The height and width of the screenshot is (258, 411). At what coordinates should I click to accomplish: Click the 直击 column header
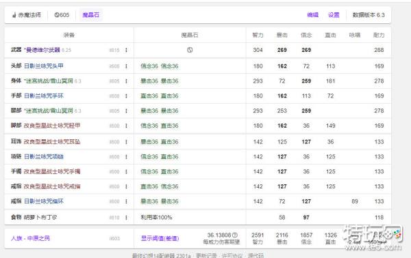coord(331,35)
